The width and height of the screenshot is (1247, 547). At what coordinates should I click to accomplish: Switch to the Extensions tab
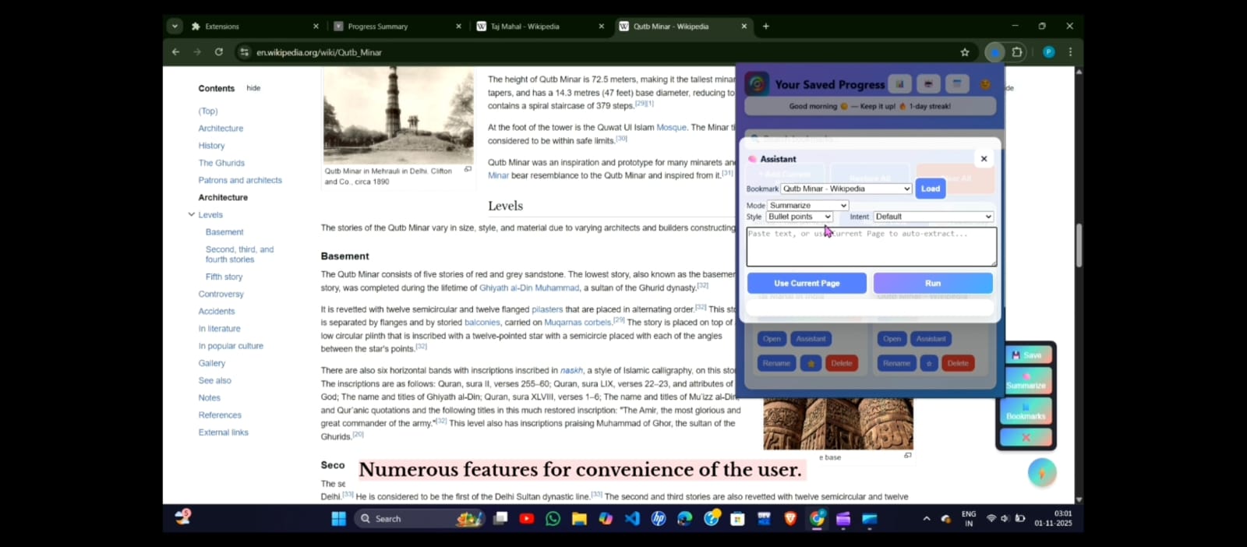253,26
